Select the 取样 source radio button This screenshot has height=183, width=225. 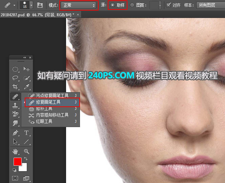coord(112,5)
